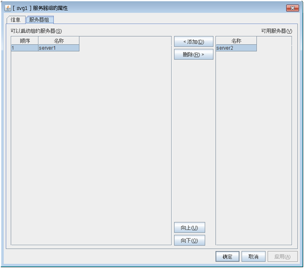The height and width of the screenshot is (268, 304).
Task: Switch to the 信息 tab
Action: 16,20
